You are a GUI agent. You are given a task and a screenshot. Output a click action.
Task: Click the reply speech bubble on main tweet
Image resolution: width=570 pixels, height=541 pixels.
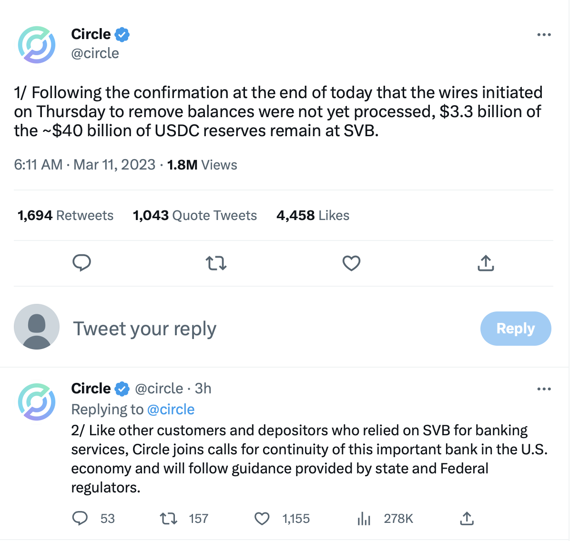click(x=81, y=263)
